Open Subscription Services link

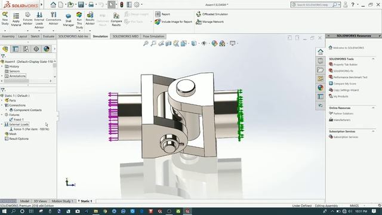pyautogui.click(x=346, y=137)
